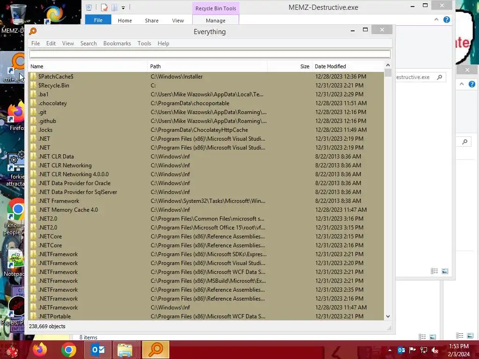Open File Explorer from the taskbar

(124, 350)
